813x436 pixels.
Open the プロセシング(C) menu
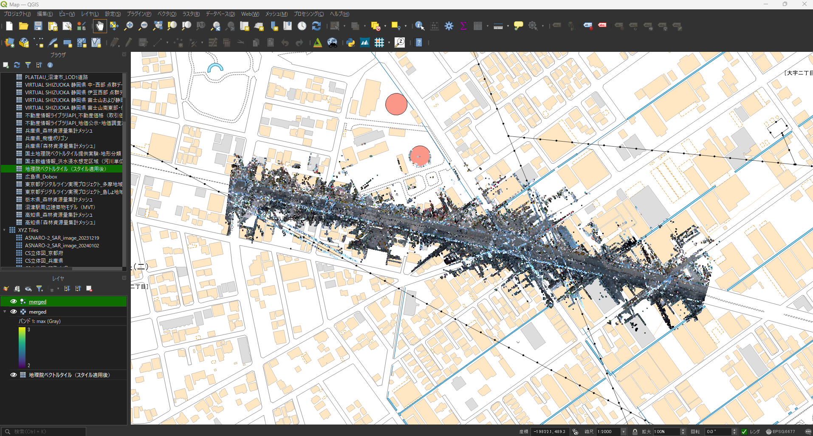(308, 14)
